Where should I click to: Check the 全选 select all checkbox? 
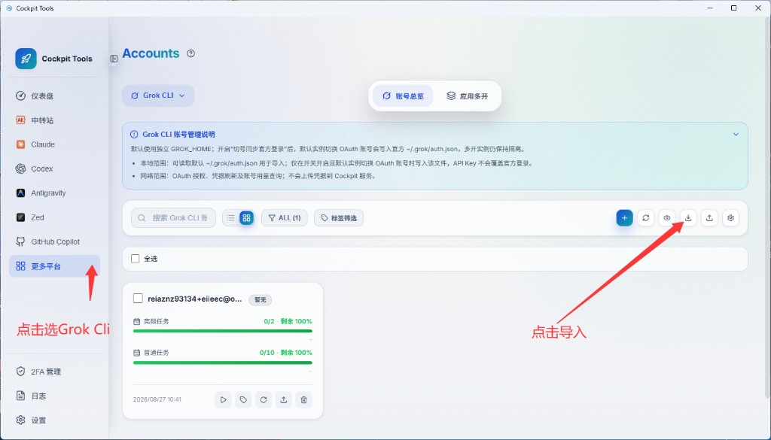point(136,258)
